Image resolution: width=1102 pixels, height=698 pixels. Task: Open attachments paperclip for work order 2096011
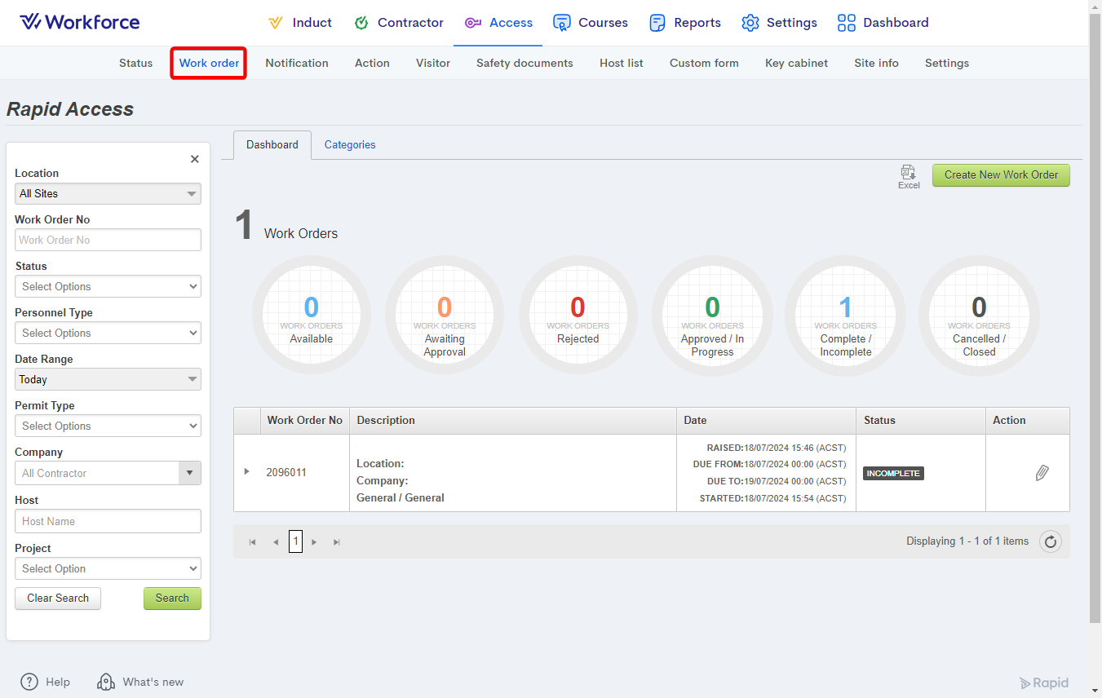point(1042,472)
